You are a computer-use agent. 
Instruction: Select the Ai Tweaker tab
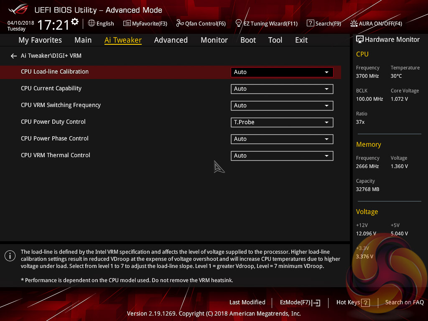tap(123, 40)
